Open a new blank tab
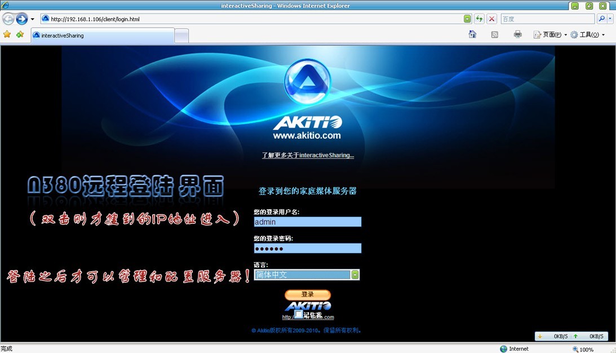This screenshot has height=353, width=616. [181, 36]
